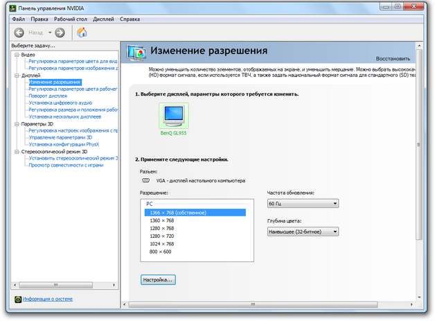The width and height of the screenshot is (435, 321).
Task: Click the task tree horizontal scrollbar thumb
Action: tap(56, 285)
